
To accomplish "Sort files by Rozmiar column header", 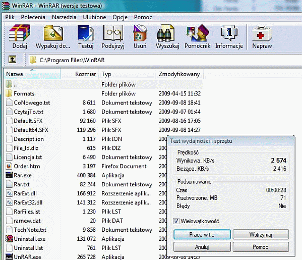I will pos(79,74).
